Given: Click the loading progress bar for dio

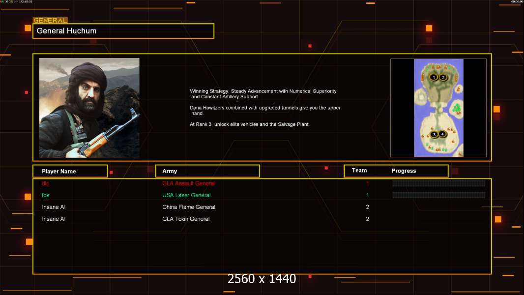Looking at the screenshot, I should [x=439, y=183].
